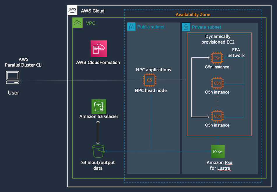This screenshot has width=277, height=192.
Task: Click the User computer icon
Action: 13,77
